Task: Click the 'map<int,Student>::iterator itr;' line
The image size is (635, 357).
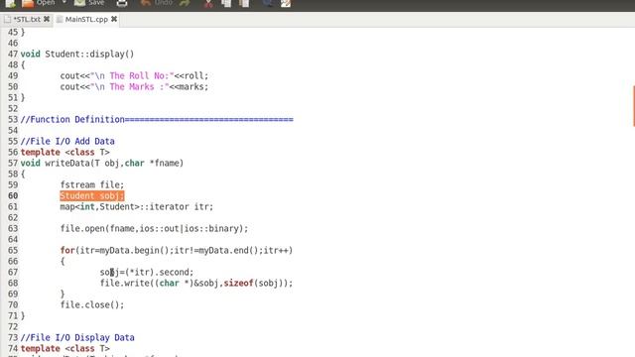Action: coord(137,207)
